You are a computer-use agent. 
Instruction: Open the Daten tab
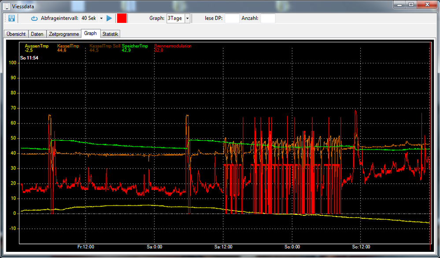coord(37,34)
